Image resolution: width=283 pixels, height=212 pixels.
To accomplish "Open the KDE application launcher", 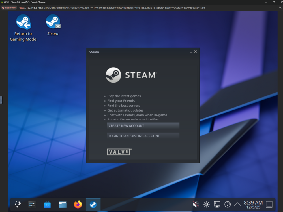I will [18, 204].
